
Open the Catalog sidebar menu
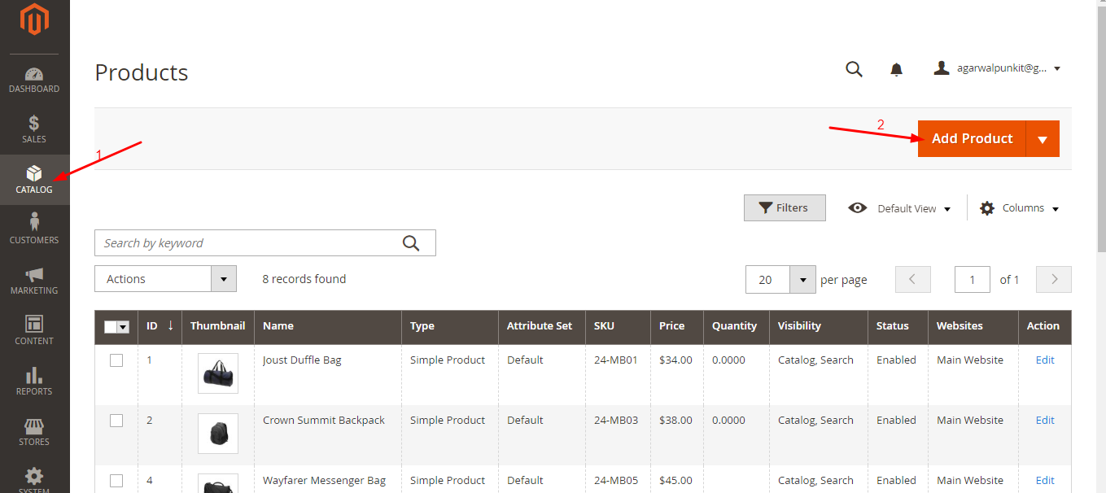(x=34, y=180)
